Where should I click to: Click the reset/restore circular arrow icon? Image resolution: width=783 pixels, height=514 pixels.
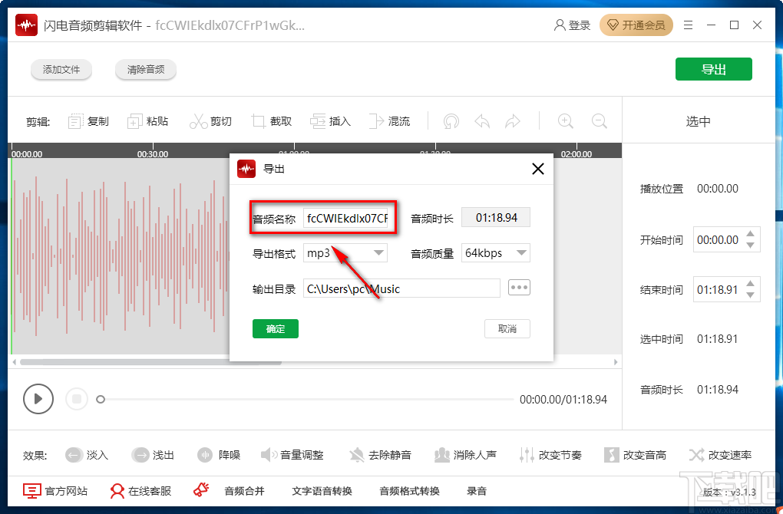(451, 121)
